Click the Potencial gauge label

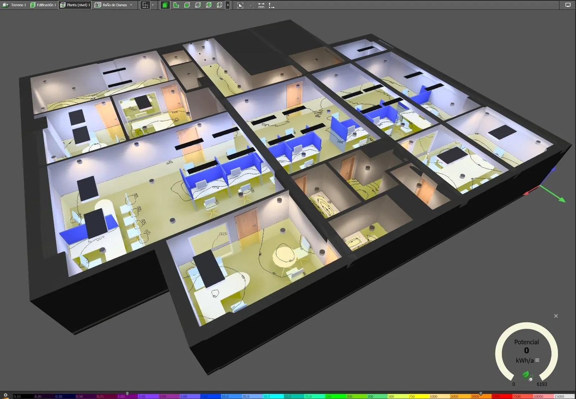pos(526,342)
